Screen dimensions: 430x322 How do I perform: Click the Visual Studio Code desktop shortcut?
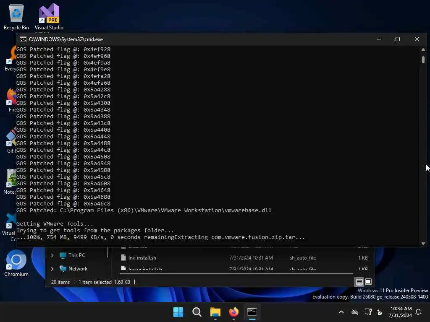tap(9, 227)
